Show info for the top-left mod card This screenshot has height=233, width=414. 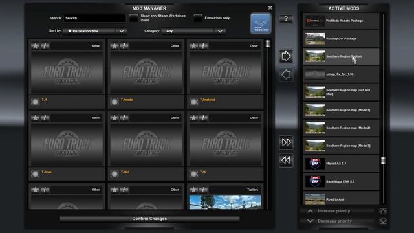tap(45, 46)
